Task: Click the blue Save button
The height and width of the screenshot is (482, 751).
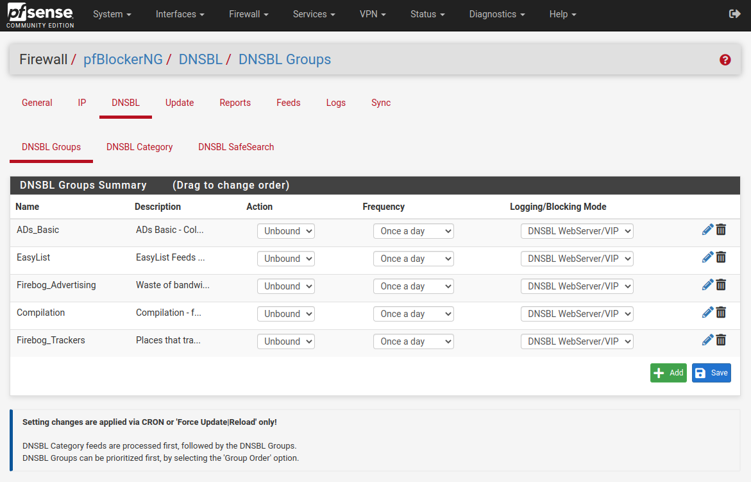Action: 711,373
